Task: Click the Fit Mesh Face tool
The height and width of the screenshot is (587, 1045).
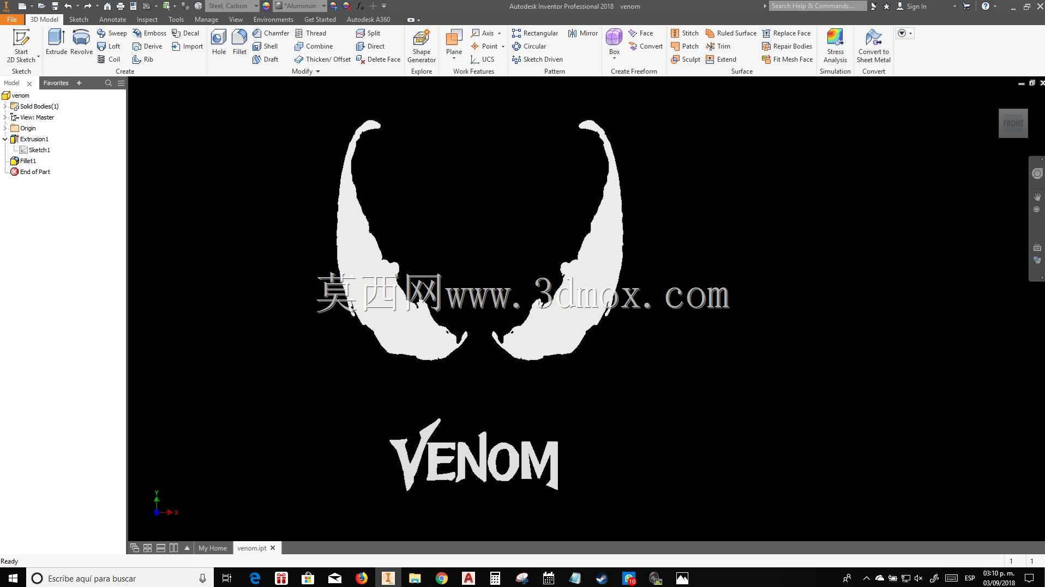Action: [787, 59]
